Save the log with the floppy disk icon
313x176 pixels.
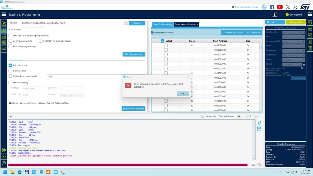tap(259, 129)
